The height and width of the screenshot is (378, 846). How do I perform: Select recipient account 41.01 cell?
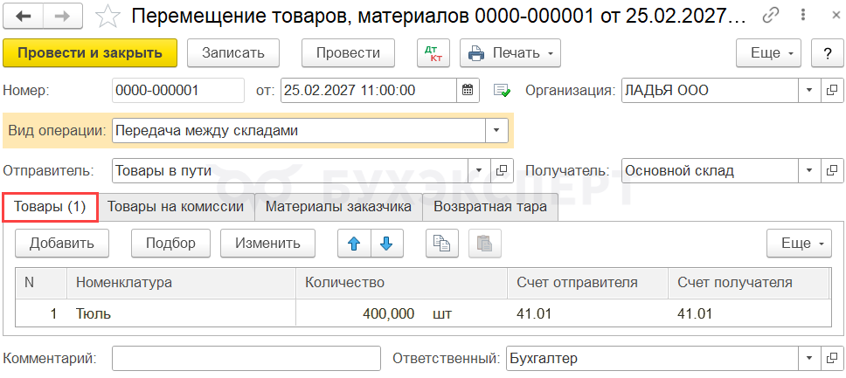748,313
